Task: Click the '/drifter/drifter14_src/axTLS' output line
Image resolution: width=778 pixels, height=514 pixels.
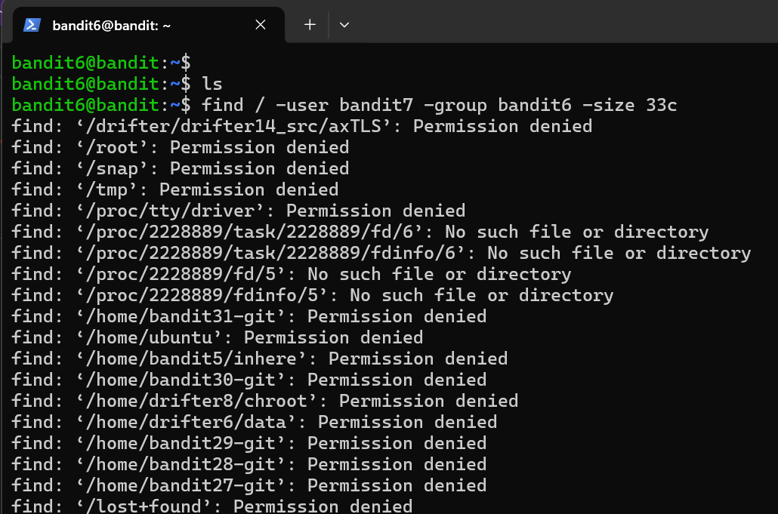Action: point(302,126)
